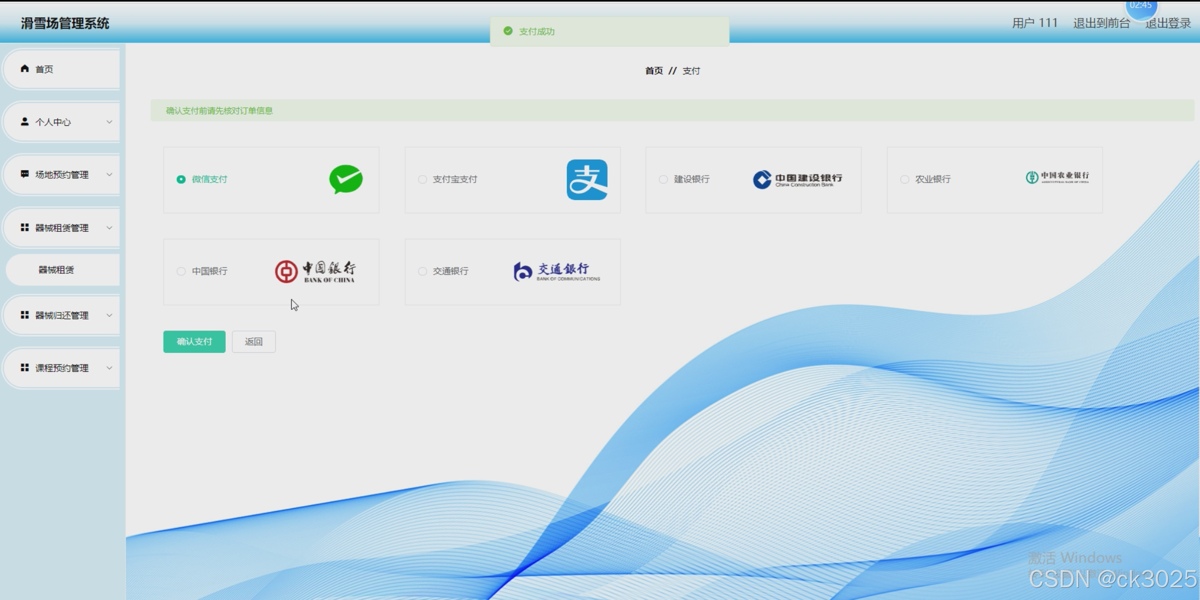Click the home icon beside 首页
1200x600 pixels.
[24, 68]
